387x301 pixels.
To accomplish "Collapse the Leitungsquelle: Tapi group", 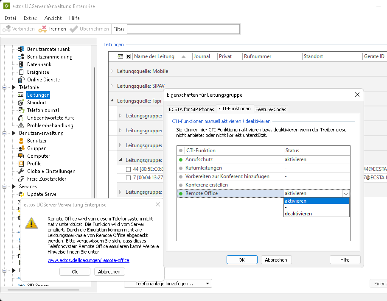I will (x=112, y=101).
